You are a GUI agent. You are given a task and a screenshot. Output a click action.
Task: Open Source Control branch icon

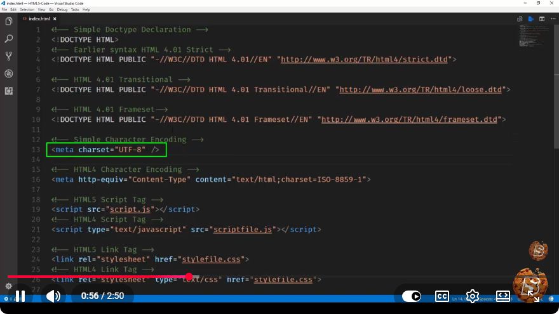[8, 56]
